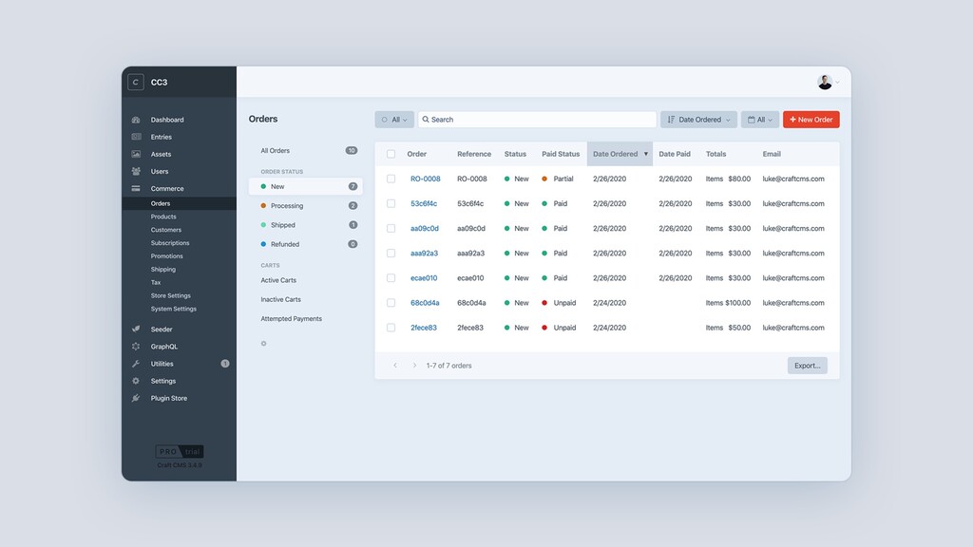Tick the select-all orders checkbox

coord(391,154)
